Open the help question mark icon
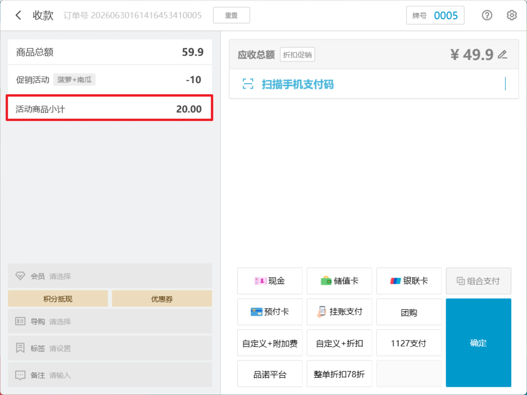This screenshot has width=527, height=395. coord(487,15)
